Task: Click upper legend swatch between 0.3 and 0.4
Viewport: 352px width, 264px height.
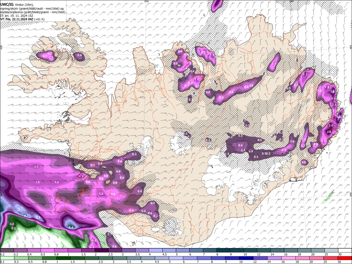Action: [x=20, y=251]
